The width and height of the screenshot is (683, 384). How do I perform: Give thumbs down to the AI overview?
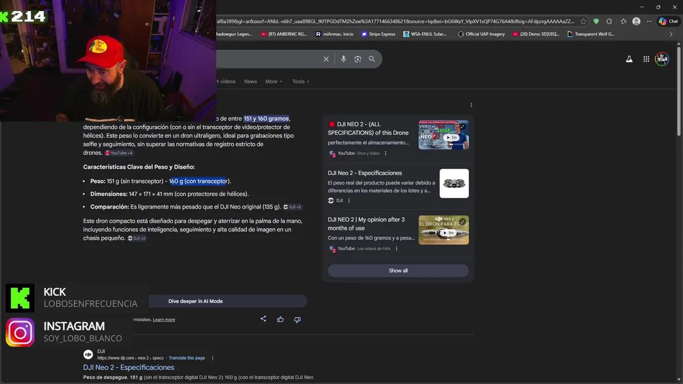click(297, 319)
